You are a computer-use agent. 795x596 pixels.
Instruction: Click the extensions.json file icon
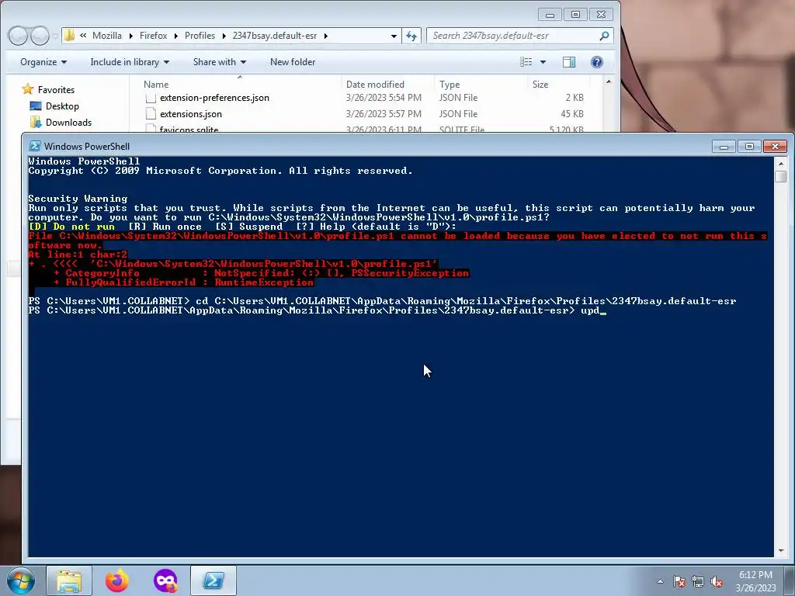pyautogui.click(x=150, y=114)
